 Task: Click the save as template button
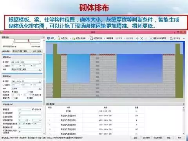tap(37, 51)
